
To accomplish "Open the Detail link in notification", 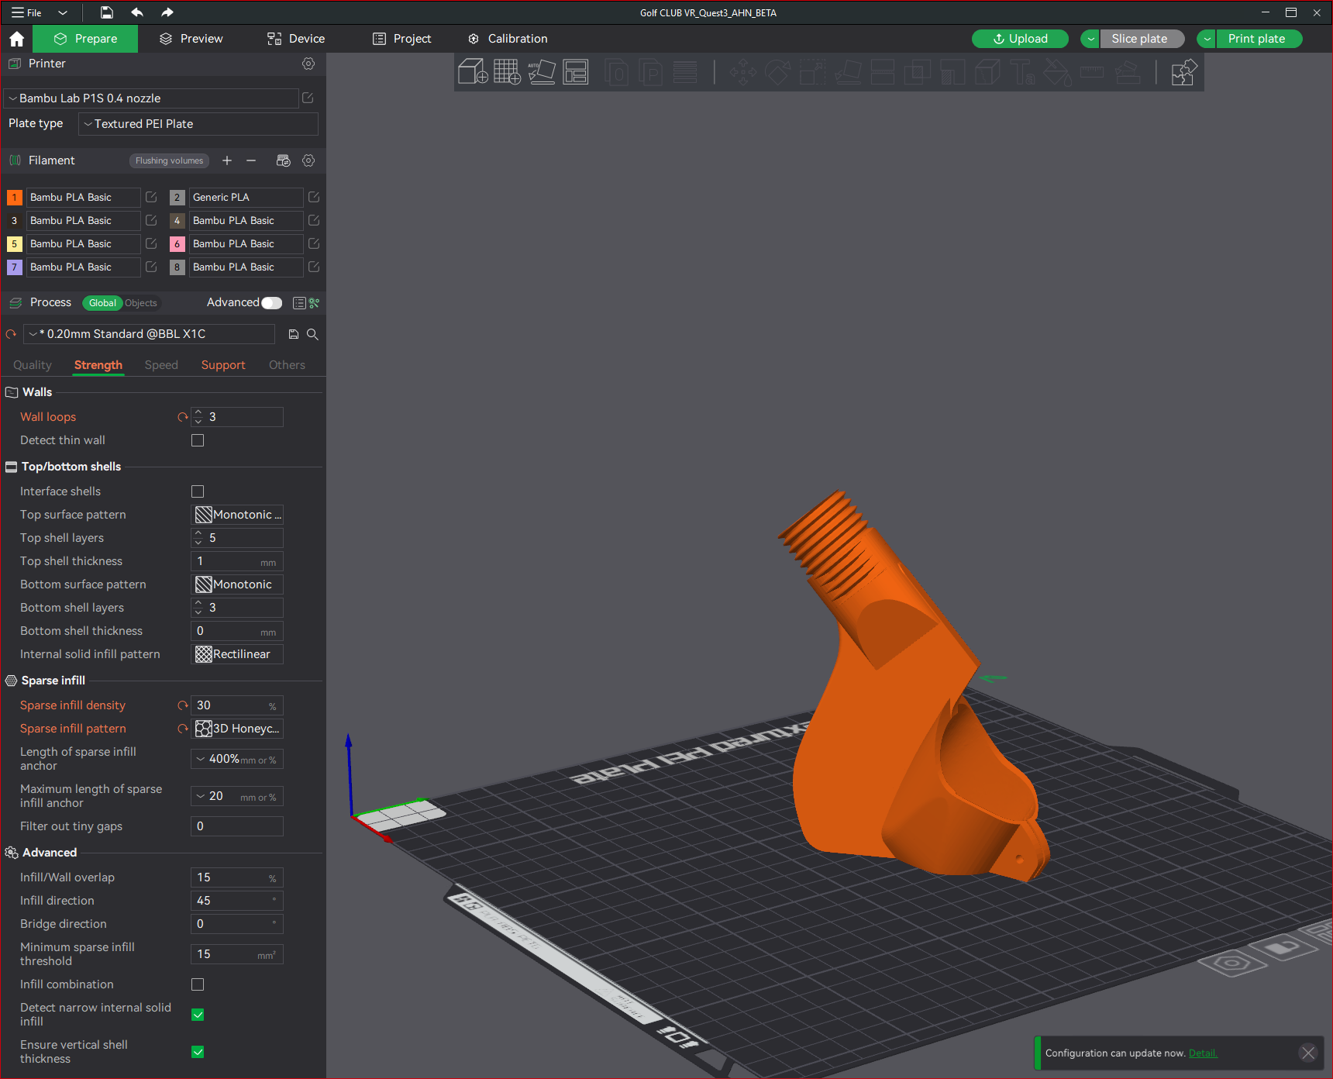I will coord(1203,1053).
